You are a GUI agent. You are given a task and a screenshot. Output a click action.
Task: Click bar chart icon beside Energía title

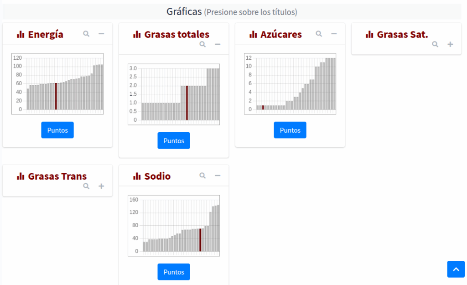pyautogui.click(x=21, y=35)
